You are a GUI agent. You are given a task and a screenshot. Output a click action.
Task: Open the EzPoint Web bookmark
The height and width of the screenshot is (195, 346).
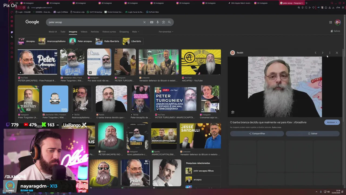[x=152, y=12]
